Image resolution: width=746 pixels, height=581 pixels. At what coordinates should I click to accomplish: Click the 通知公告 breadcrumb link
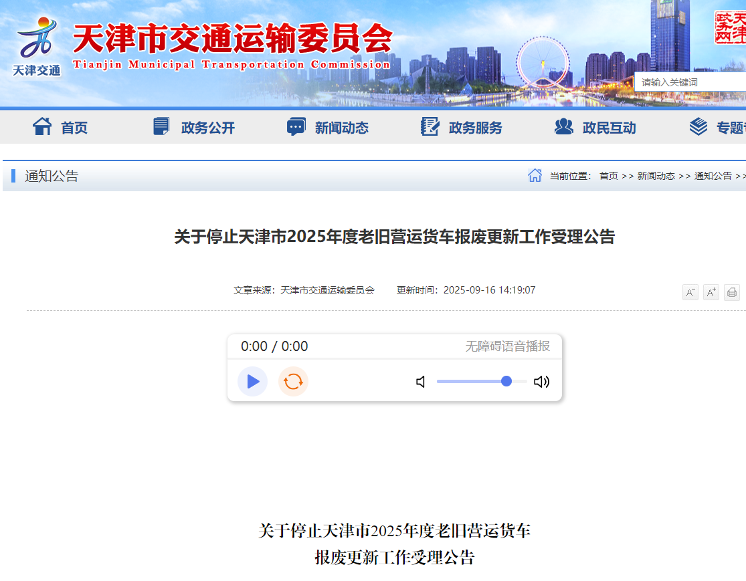[x=713, y=176]
